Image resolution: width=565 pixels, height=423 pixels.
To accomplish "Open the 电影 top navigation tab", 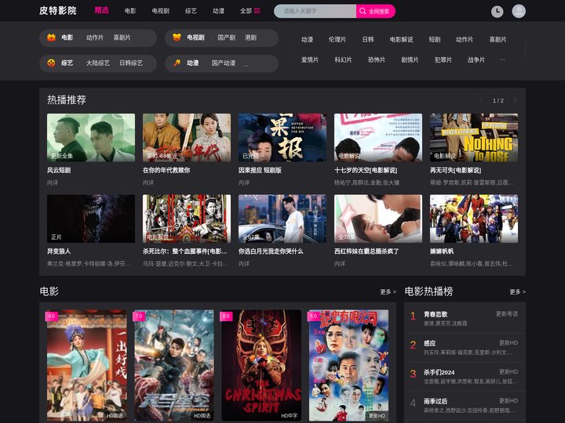I will [x=130, y=11].
